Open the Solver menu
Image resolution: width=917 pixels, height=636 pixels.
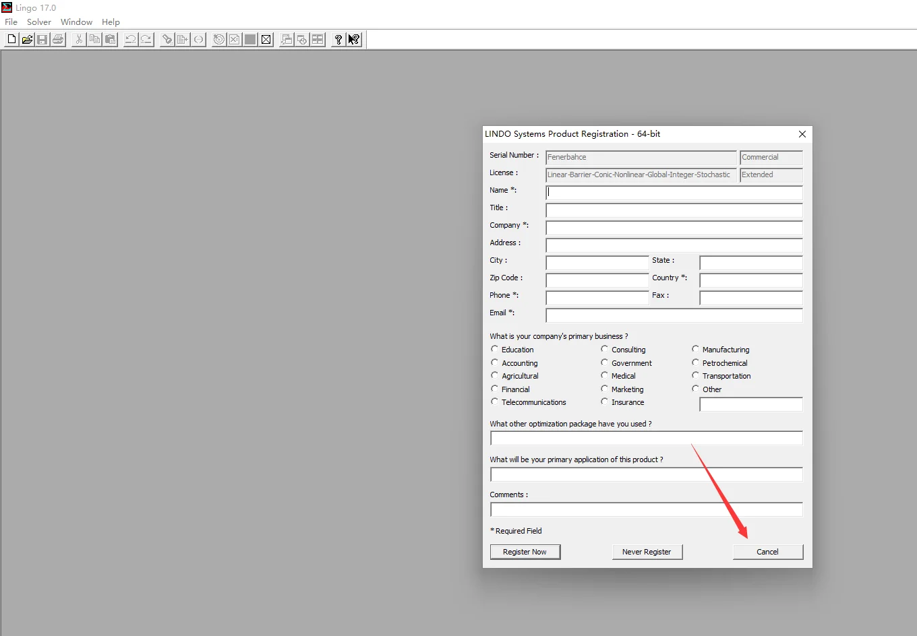[39, 22]
